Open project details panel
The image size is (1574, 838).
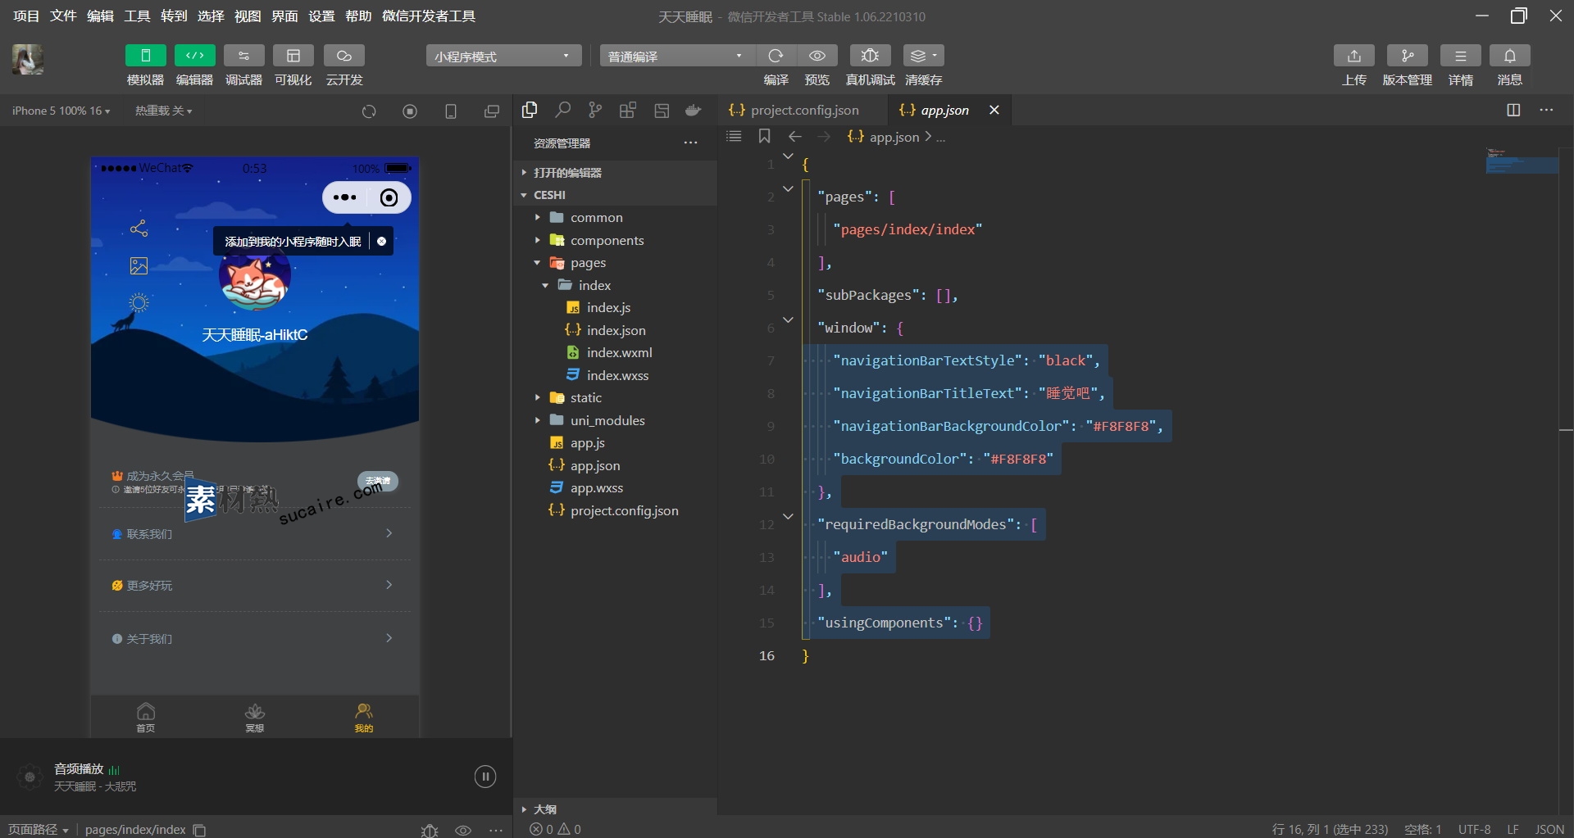coord(1460,56)
